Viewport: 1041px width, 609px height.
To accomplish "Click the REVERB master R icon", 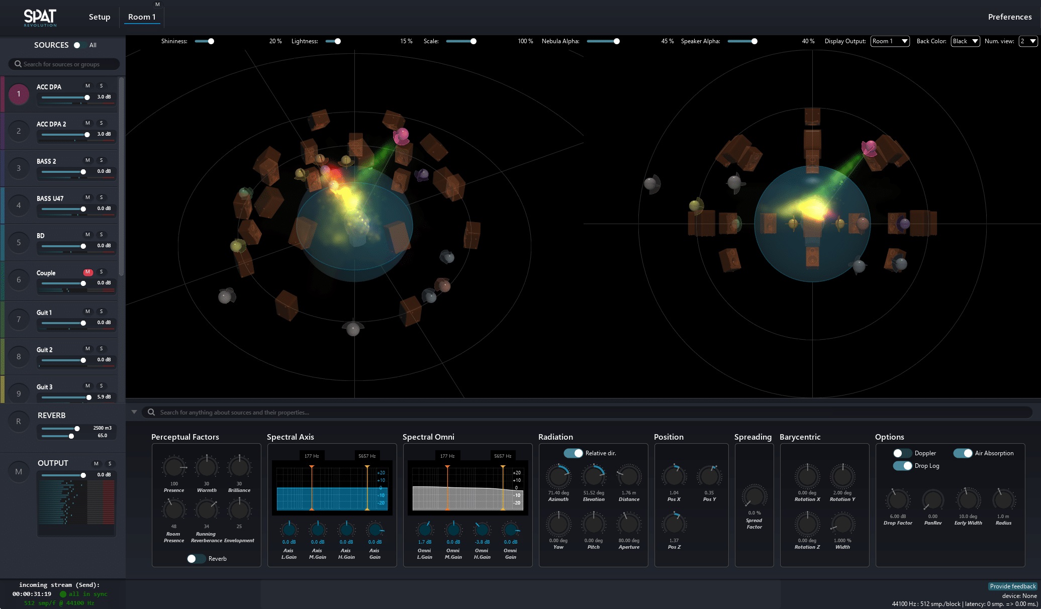I will (x=19, y=421).
